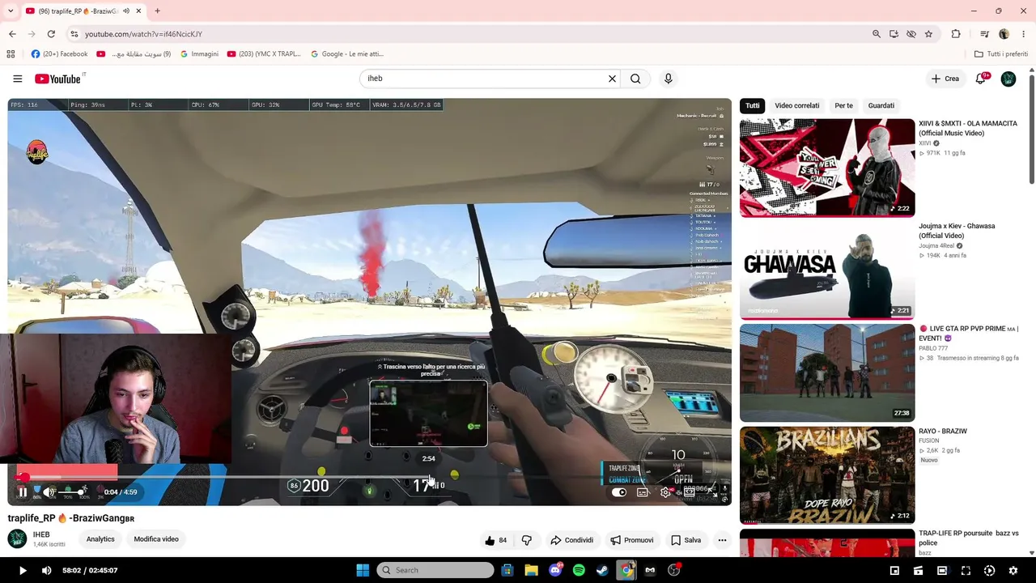Share the video via Condividi
1036x583 pixels.
click(x=571, y=540)
